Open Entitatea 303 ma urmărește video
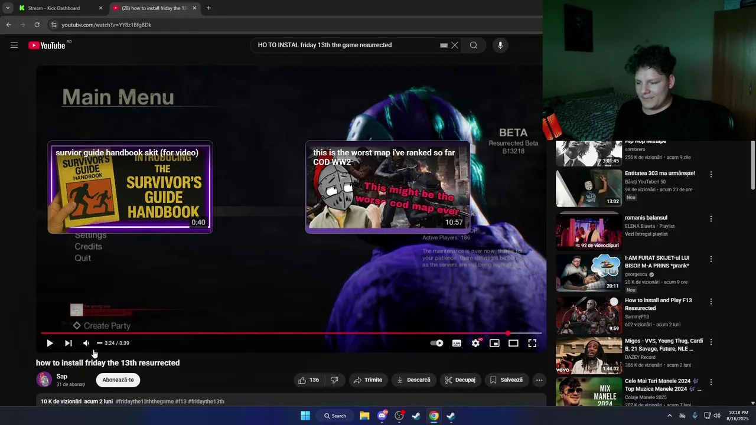Screen dimensions: 756x425 (x=660, y=174)
